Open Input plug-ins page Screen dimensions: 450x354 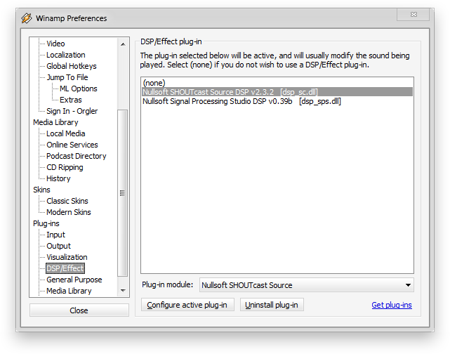coord(55,235)
